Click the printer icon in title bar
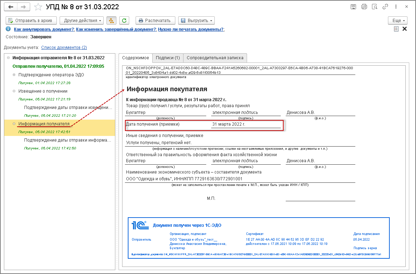 point(364,7)
